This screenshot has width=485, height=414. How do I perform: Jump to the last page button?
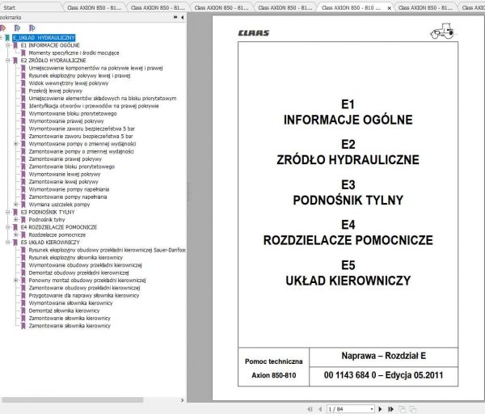[390, 409]
